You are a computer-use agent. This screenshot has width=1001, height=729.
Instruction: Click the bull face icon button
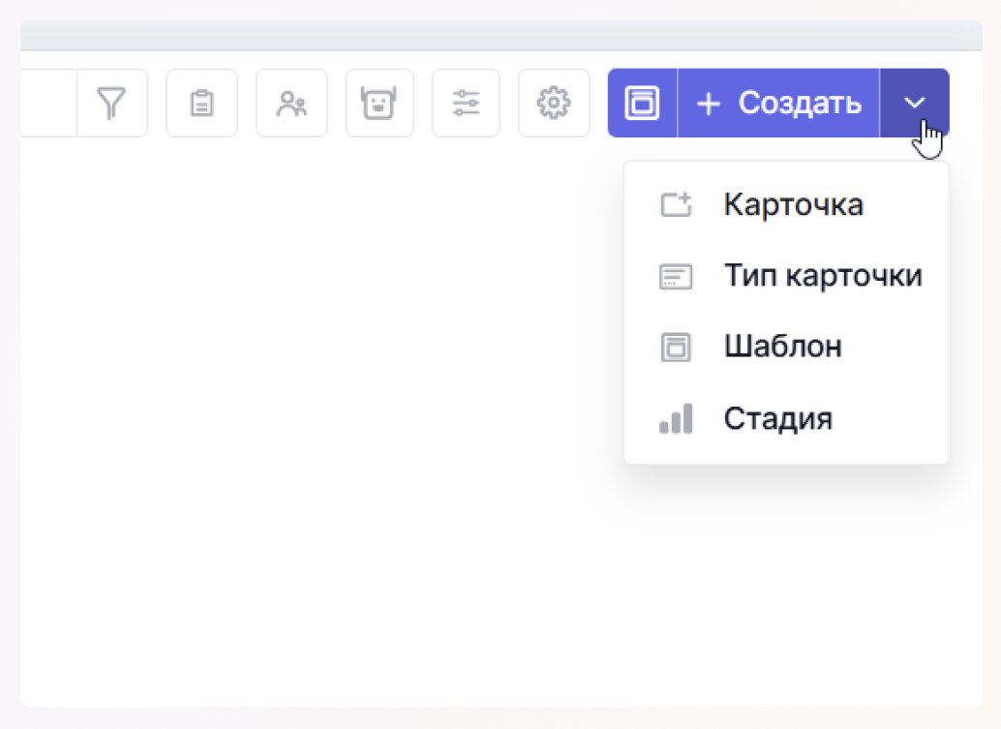click(379, 103)
